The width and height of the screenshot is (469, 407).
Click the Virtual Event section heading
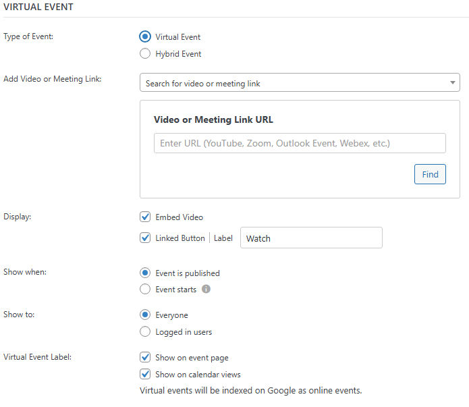pyautogui.click(x=38, y=7)
